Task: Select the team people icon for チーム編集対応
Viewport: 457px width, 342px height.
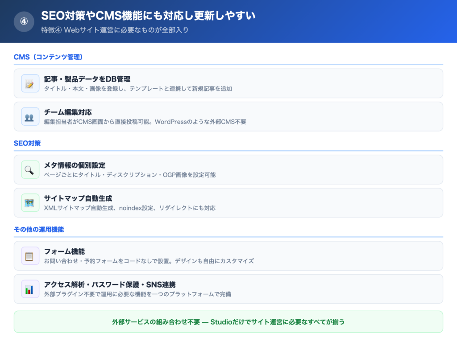Action: coord(29,116)
